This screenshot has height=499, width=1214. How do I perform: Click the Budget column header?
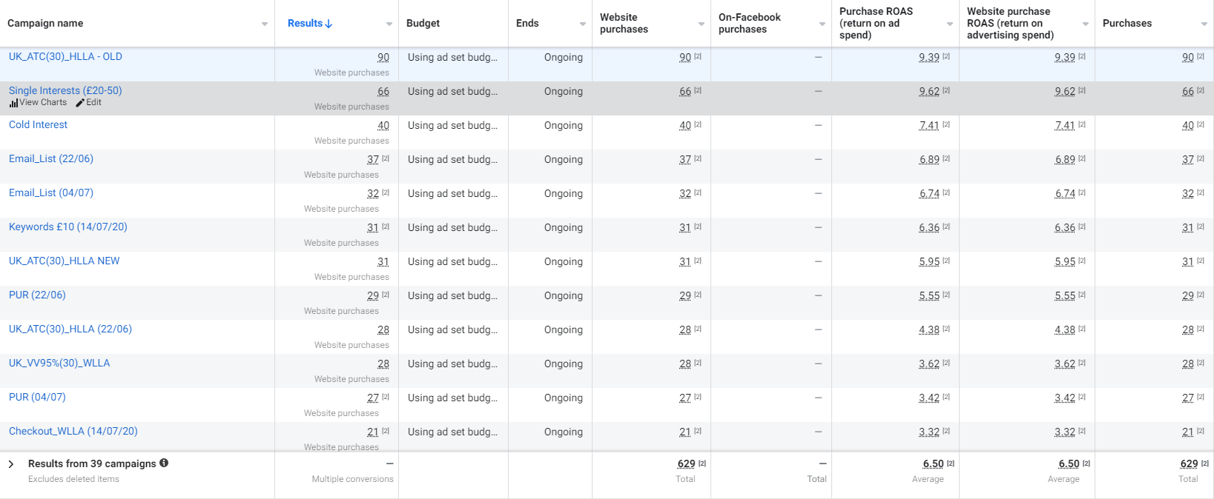pos(423,24)
